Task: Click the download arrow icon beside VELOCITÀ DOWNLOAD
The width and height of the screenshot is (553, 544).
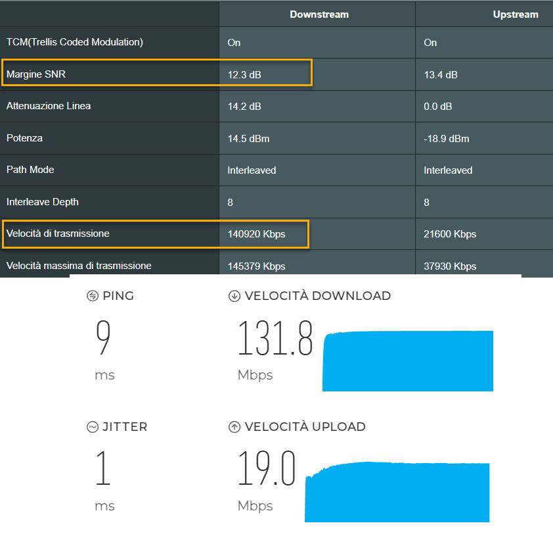Action: point(234,296)
